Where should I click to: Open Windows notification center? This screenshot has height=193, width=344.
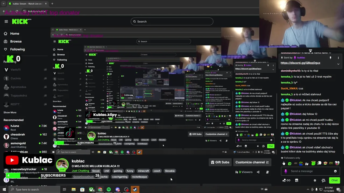pyautogui.click(x=338, y=190)
